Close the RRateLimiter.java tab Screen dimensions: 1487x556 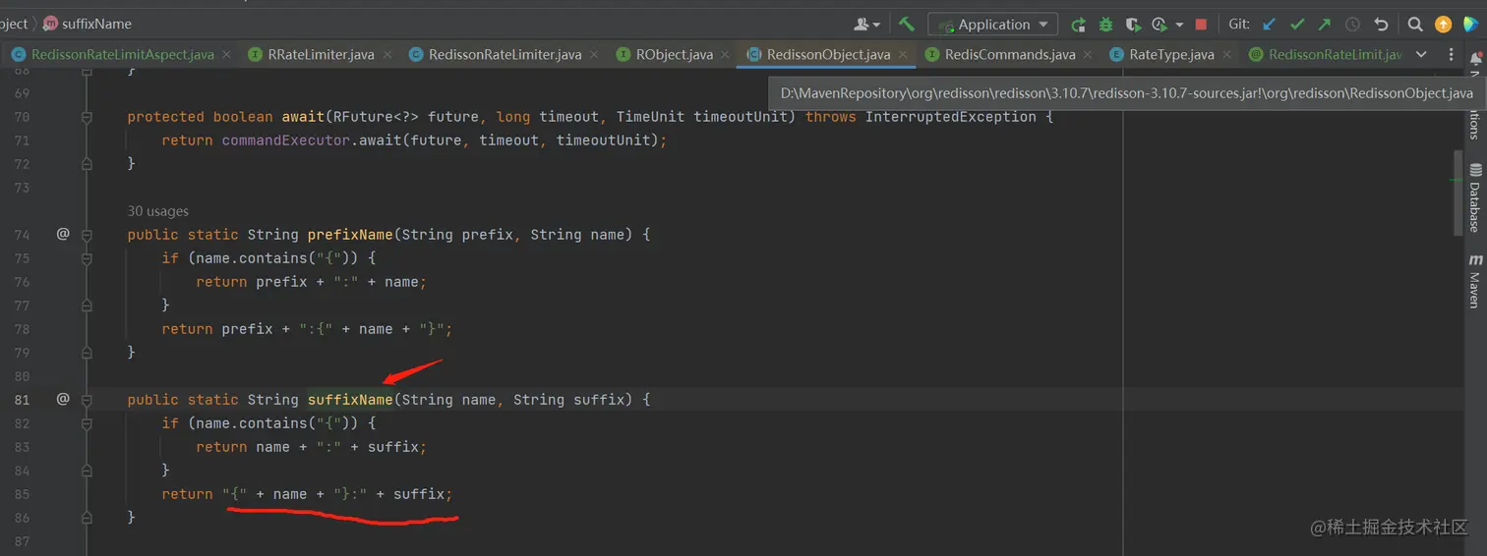click(x=387, y=55)
